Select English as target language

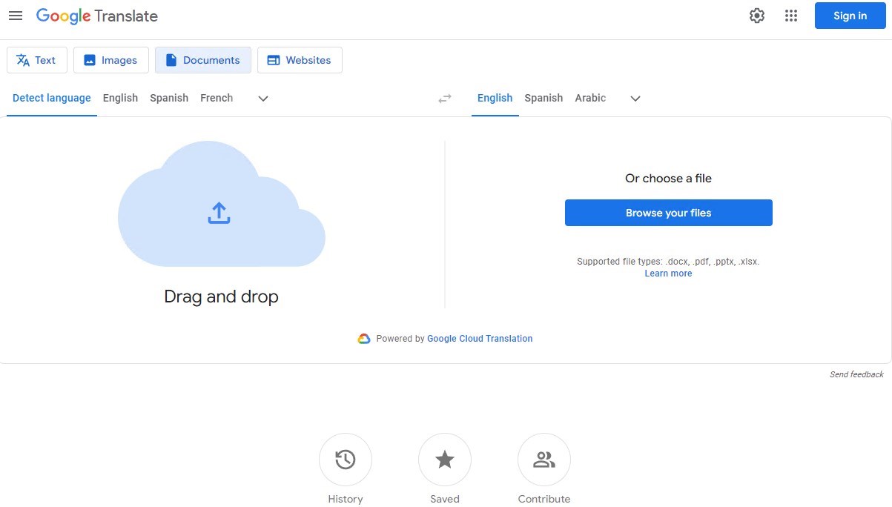[495, 98]
